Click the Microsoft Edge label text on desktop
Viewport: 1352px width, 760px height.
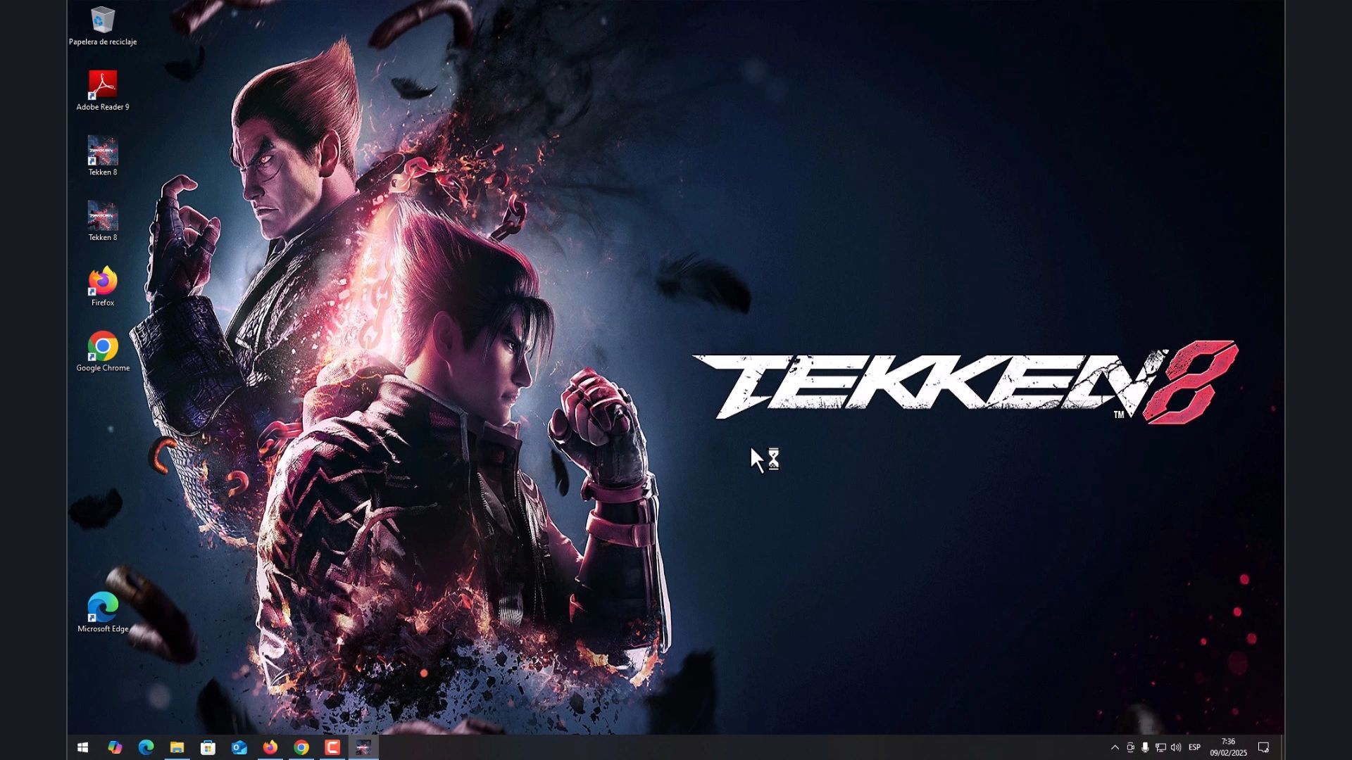click(103, 629)
